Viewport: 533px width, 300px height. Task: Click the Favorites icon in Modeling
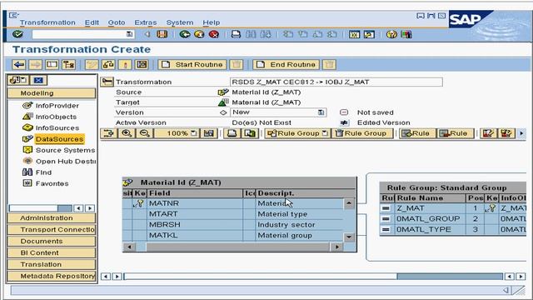[27, 183]
